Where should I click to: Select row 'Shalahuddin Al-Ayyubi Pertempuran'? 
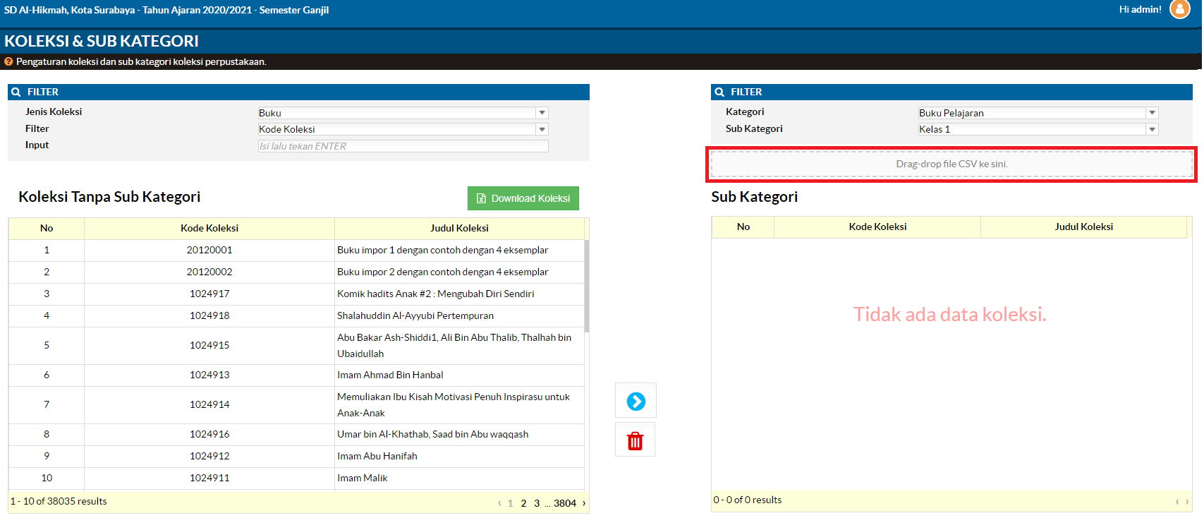[x=296, y=316]
